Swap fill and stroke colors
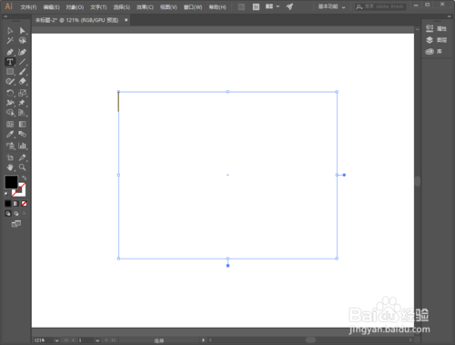 [x=24, y=178]
